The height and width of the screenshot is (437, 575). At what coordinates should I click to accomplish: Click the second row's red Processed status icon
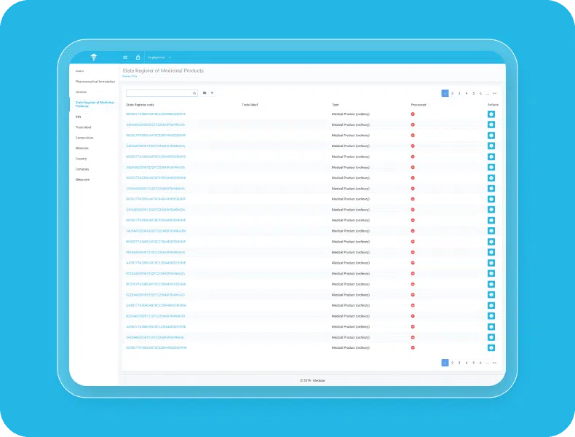pyautogui.click(x=413, y=125)
